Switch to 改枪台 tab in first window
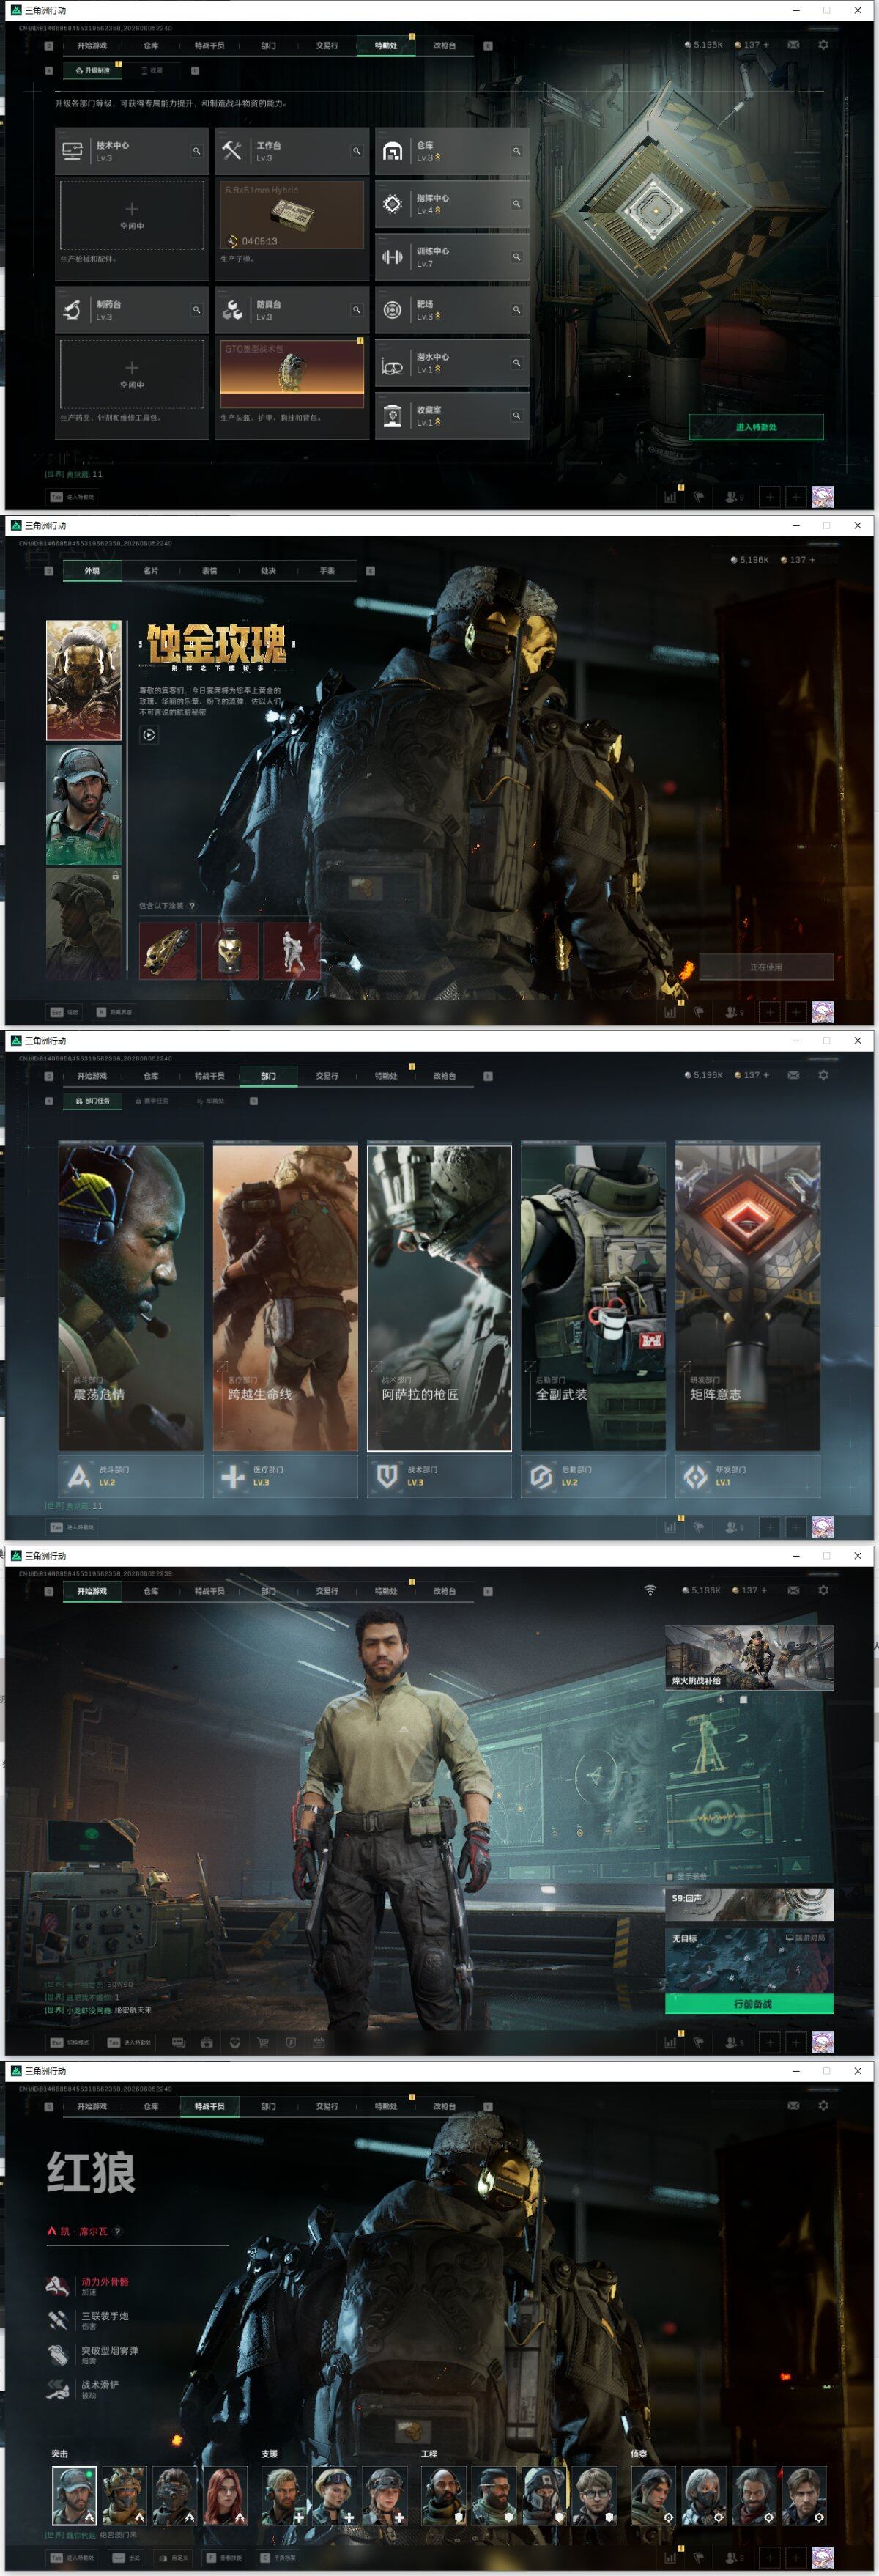 [x=445, y=45]
